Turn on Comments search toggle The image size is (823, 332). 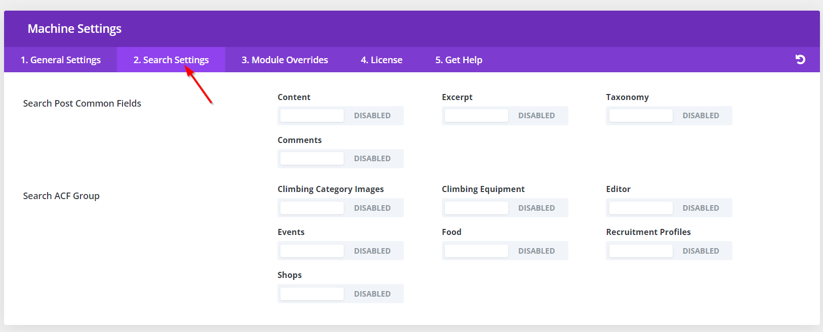341,159
